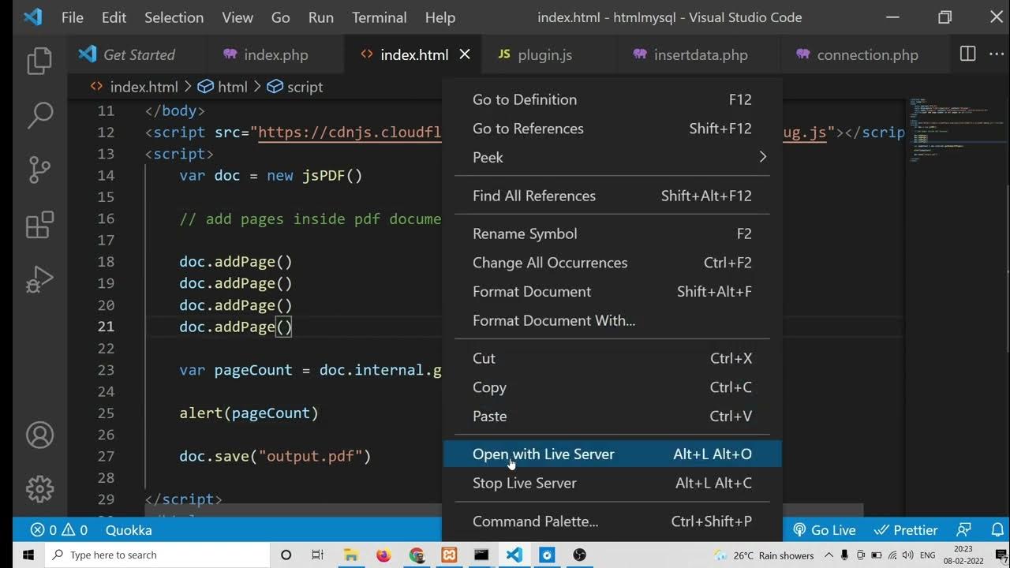The image size is (1010, 568).
Task: Expand the Peek submenu arrow
Action: (762, 157)
